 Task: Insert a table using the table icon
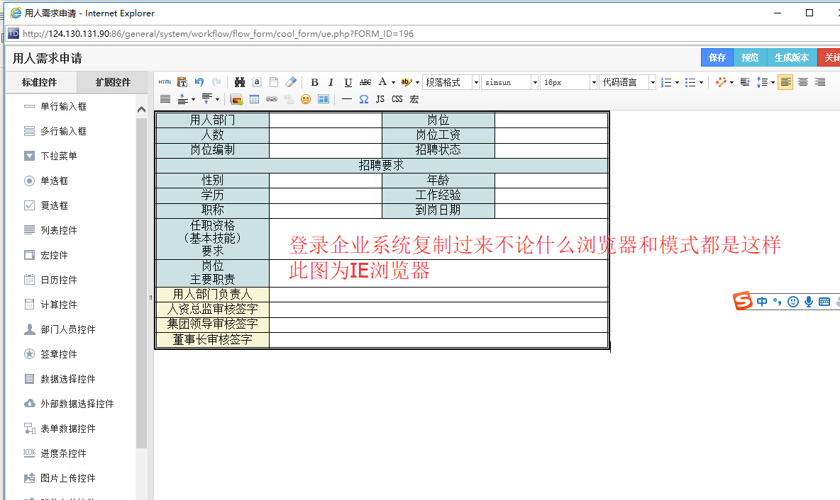[x=255, y=99]
